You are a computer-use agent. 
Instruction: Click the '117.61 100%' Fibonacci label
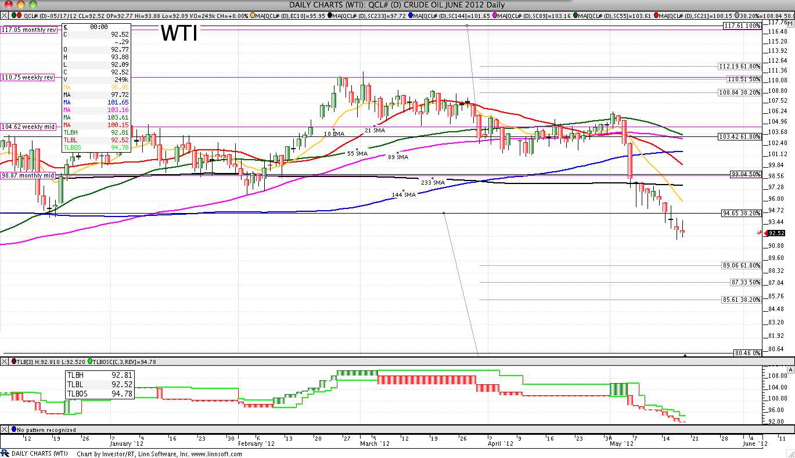click(x=742, y=26)
